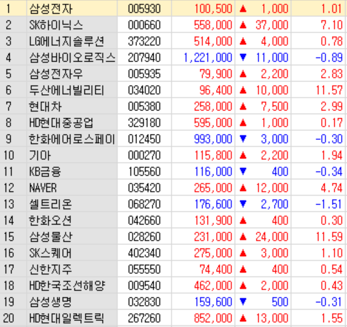Screen dimensions: 347x327
Task: Select the 삼성생명 stock name
Action: click(x=51, y=302)
